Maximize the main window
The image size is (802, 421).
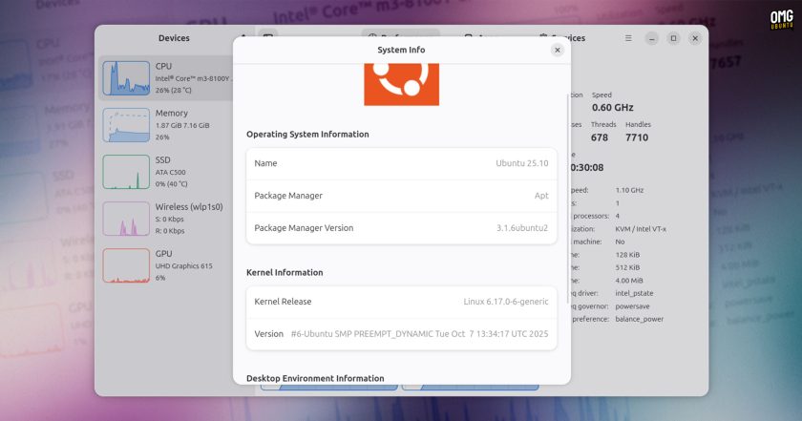click(x=674, y=38)
